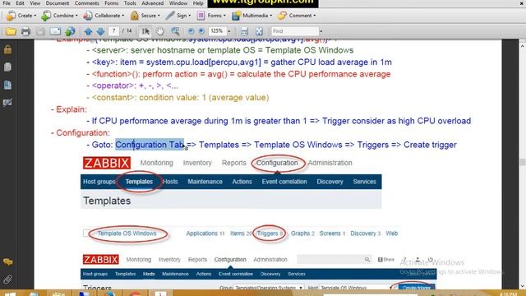Go to next page with down arrow

pos(100,31)
